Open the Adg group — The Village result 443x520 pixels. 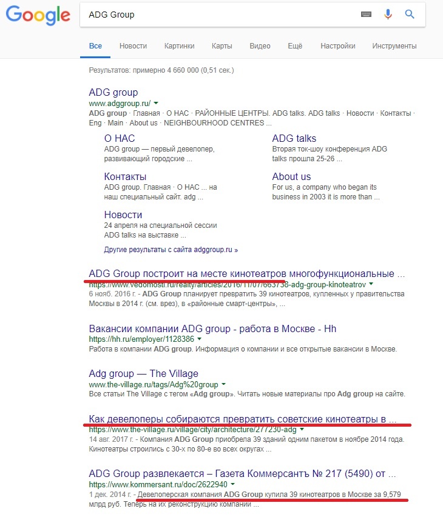pyautogui.click(x=143, y=374)
